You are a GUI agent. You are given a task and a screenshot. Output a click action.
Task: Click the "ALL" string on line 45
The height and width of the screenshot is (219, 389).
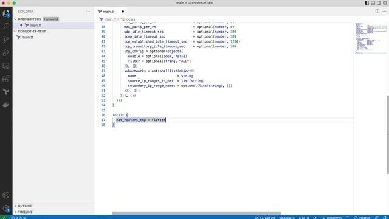184,61
